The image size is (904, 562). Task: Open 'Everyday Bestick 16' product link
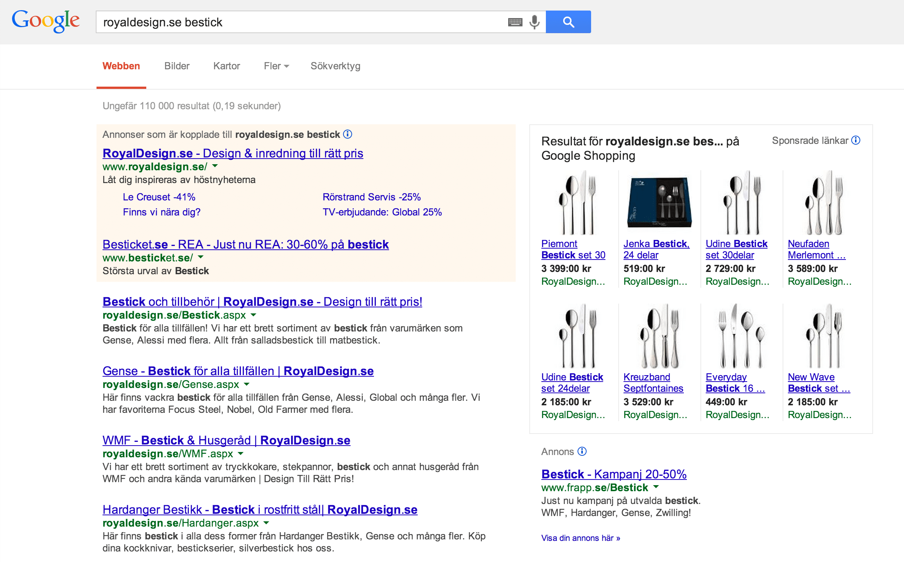point(735,383)
